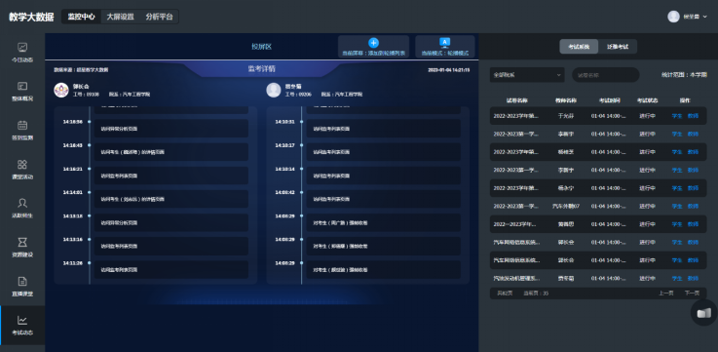Go to next page of exam list
718x352 pixels.
(x=692, y=293)
